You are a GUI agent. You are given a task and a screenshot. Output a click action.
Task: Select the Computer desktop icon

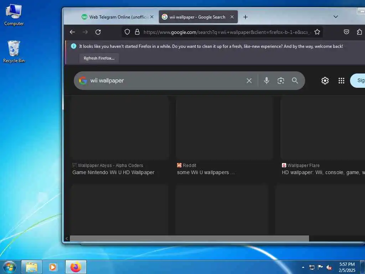tap(14, 14)
